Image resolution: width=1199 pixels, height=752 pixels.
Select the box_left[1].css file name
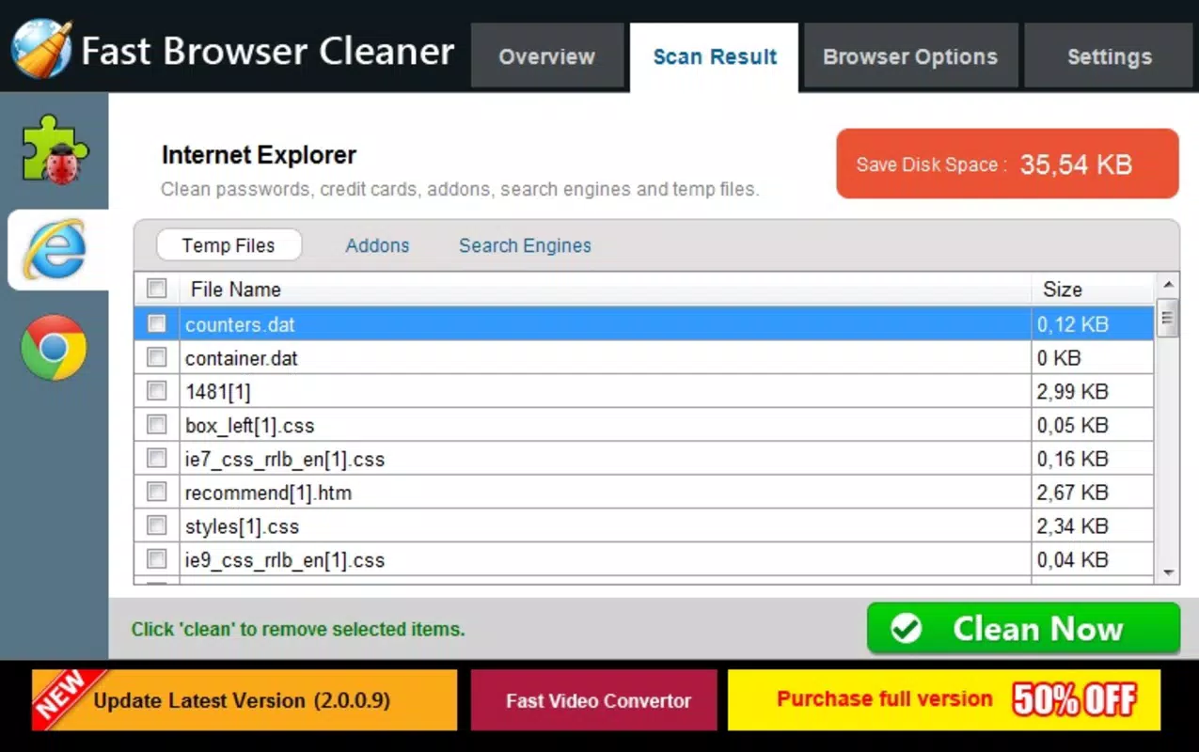point(249,426)
